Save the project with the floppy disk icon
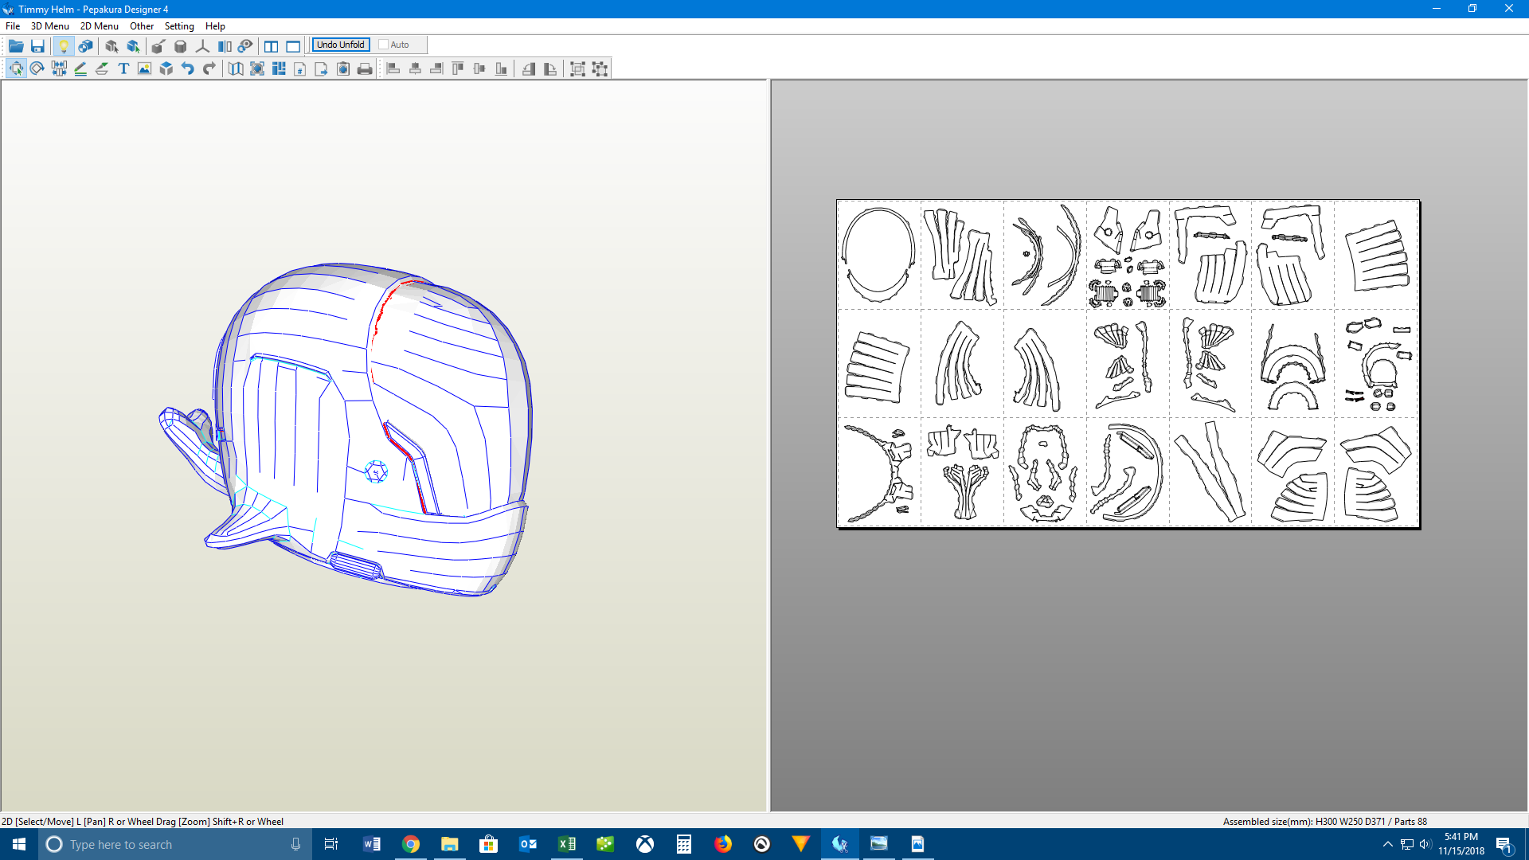The width and height of the screenshot is (1529, 860). coord(37,45)
